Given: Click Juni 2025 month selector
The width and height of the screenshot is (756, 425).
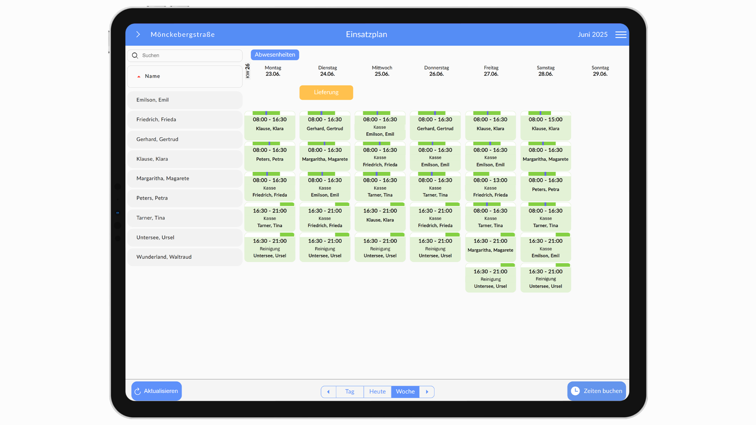Looking at the screenshot, I should 592,35.
